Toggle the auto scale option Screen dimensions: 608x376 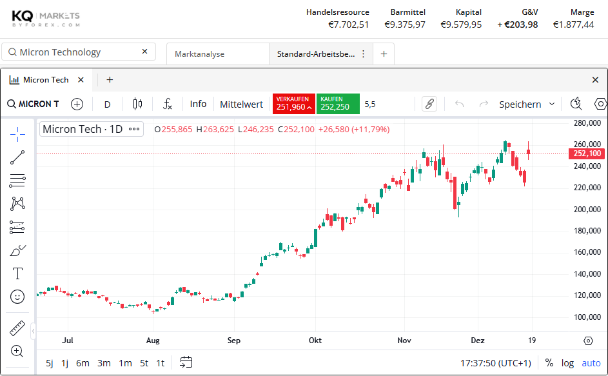(x=591, y=363)
